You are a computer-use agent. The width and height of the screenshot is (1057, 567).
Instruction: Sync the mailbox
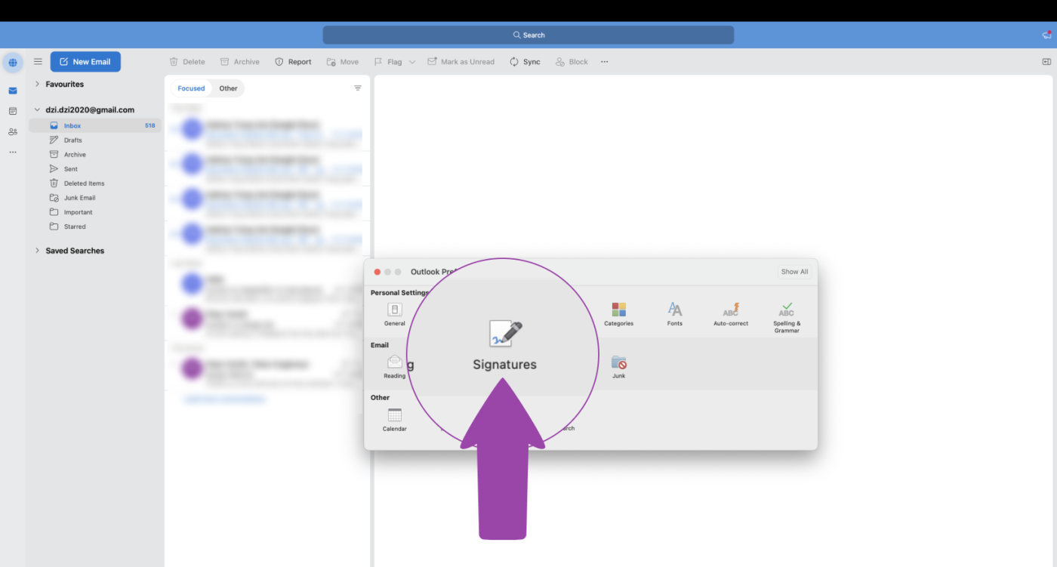click(x=525, y=62)
